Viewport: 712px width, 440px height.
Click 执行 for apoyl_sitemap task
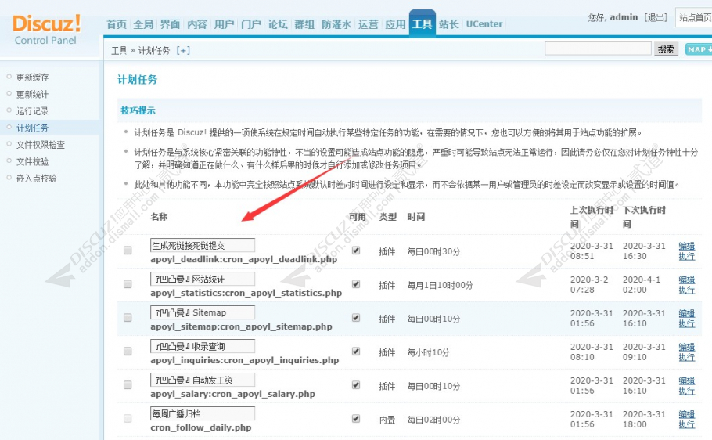687,323
